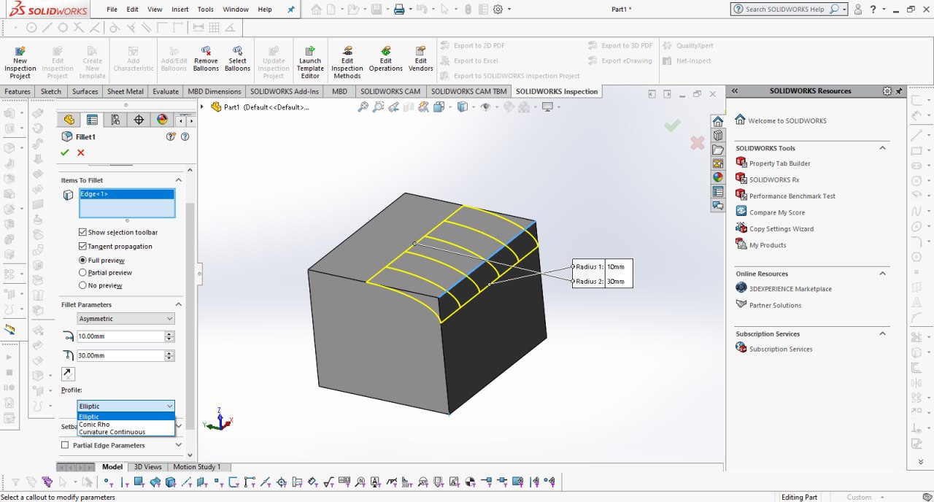934x502 pixels.
Task: Open the Asymmetric fillet method dropdown
Action: (126, 319)
